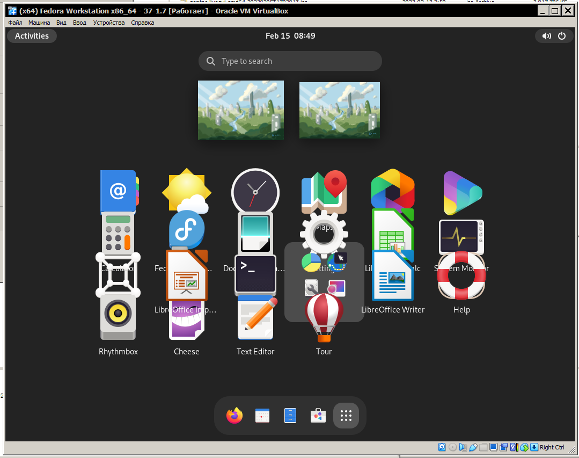
Task: Click the VirtualBox screen recording status icon
Action: pyautogui.click(x=504, y=447)
